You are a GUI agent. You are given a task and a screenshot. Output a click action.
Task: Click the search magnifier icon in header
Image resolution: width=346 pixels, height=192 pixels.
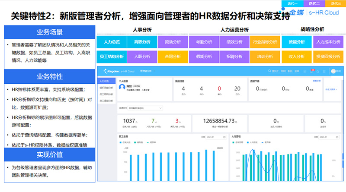[x=270, y=71]
